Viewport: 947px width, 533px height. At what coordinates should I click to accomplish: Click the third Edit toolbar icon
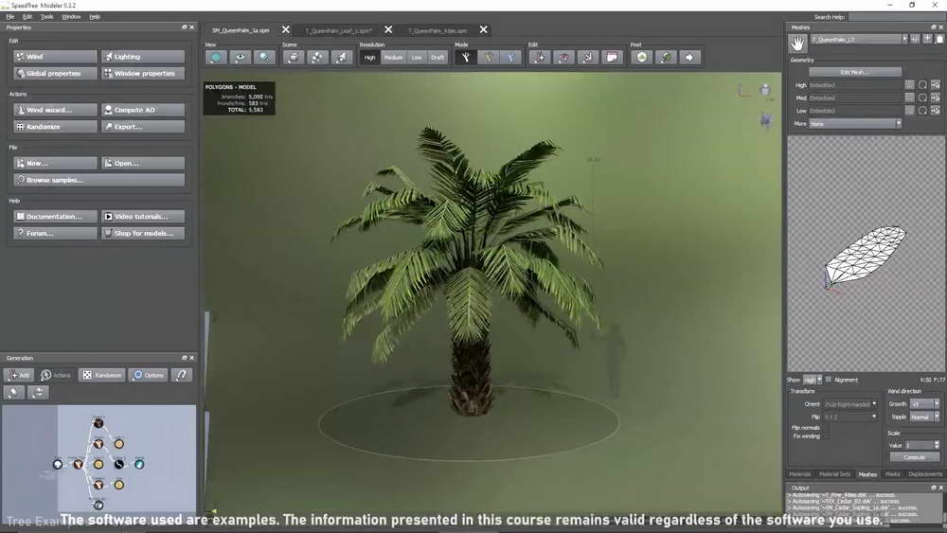coord(588,58)
